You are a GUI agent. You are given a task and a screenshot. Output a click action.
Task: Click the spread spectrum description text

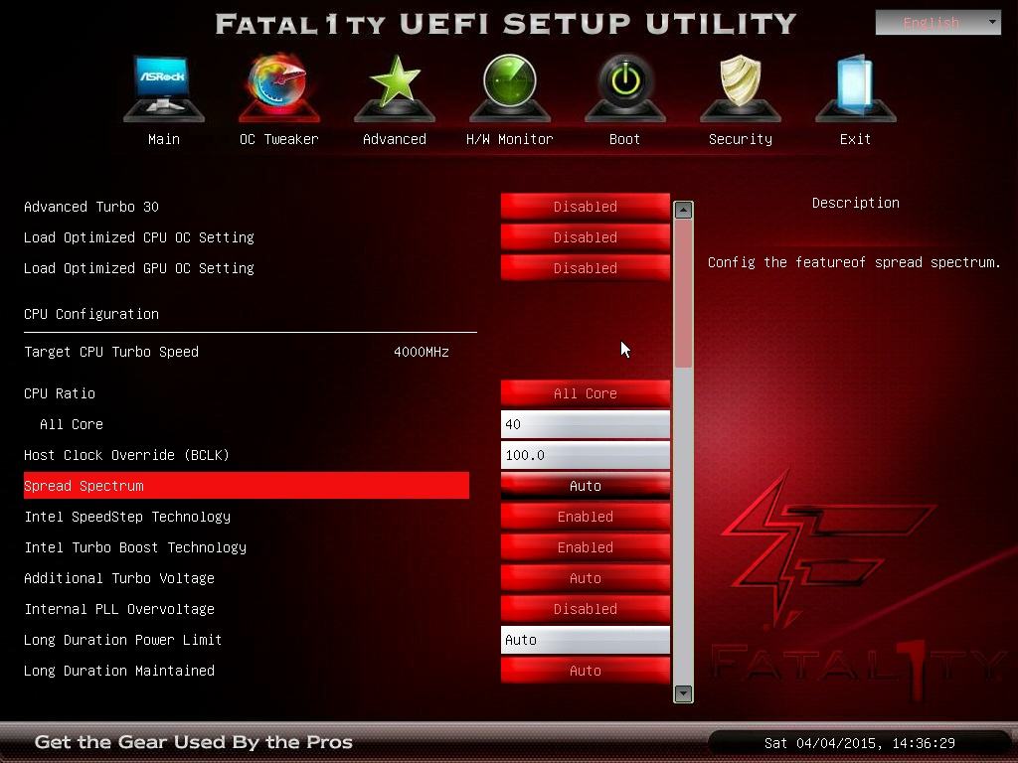[x=854, y=262]
